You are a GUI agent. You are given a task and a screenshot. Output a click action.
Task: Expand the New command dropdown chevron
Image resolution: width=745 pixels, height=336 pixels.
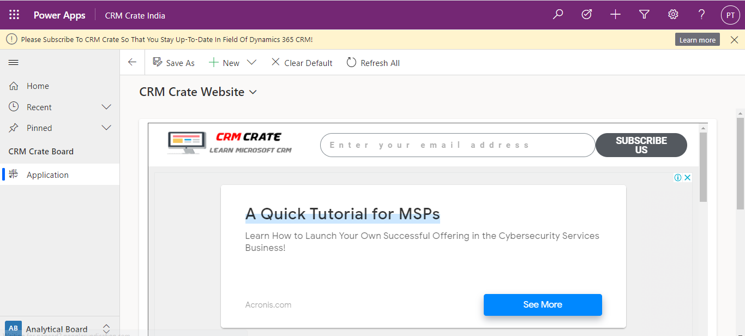click(252, 62)
